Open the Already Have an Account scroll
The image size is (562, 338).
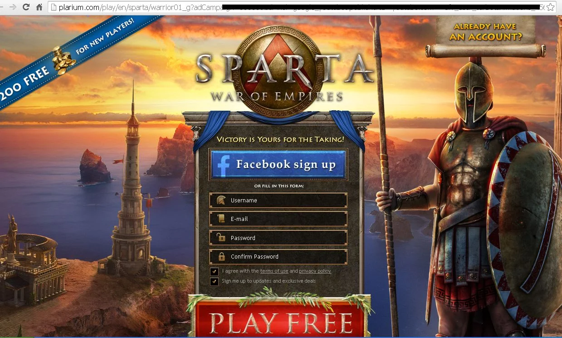(x=486, y=37)
